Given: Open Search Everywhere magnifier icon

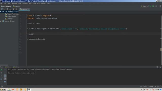Looking at the screenshot, I should (x=160, y=6).
